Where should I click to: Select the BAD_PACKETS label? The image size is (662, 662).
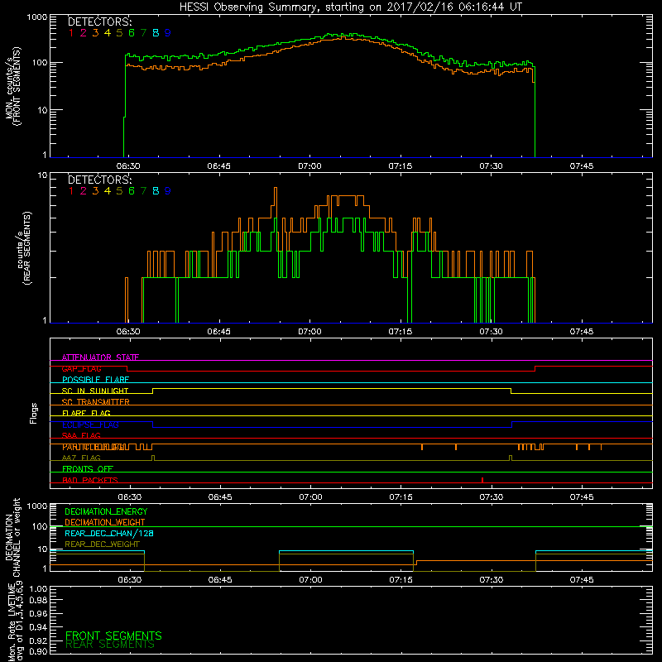coord(90,480)
